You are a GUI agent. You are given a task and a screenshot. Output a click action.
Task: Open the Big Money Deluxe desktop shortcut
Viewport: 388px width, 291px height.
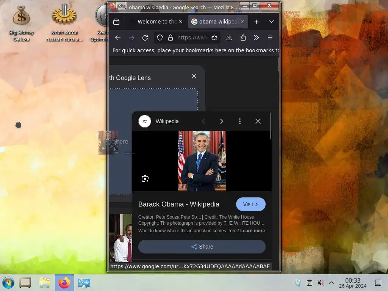tap(21, 23)
